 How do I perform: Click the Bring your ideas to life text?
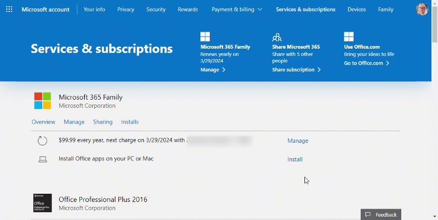(x=369, y=54)
